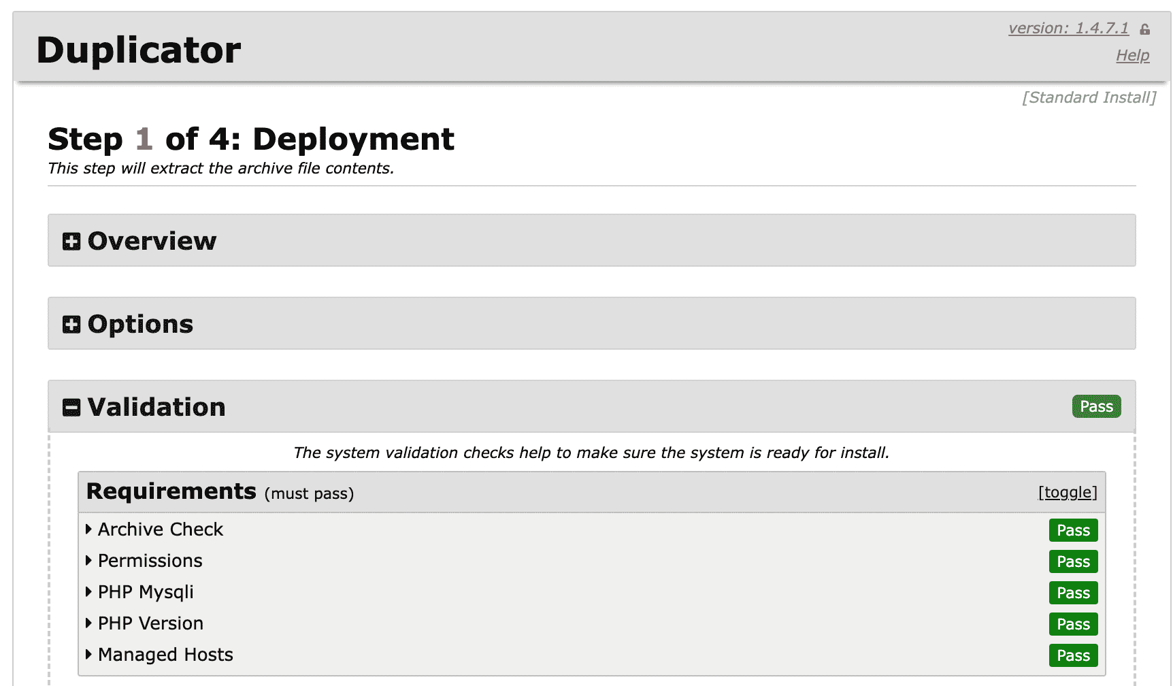Open the Help link

(x=1132, y=56)
